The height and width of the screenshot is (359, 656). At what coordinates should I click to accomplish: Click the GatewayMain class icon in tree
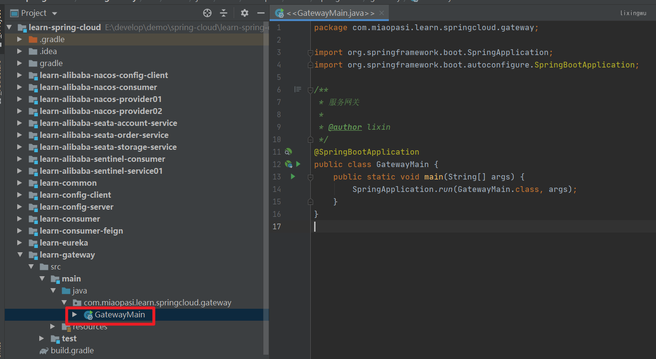88,315
